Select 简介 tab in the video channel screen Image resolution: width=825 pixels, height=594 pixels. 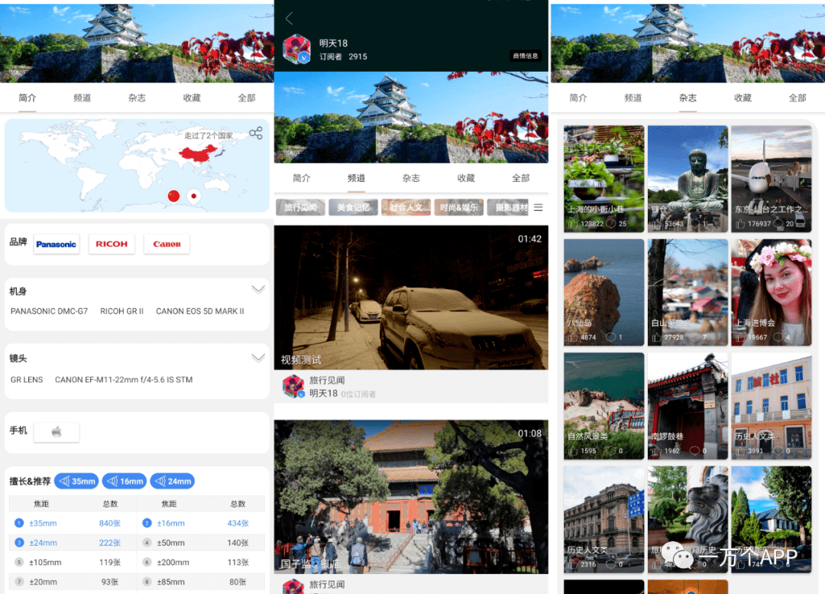pos(302,178)
